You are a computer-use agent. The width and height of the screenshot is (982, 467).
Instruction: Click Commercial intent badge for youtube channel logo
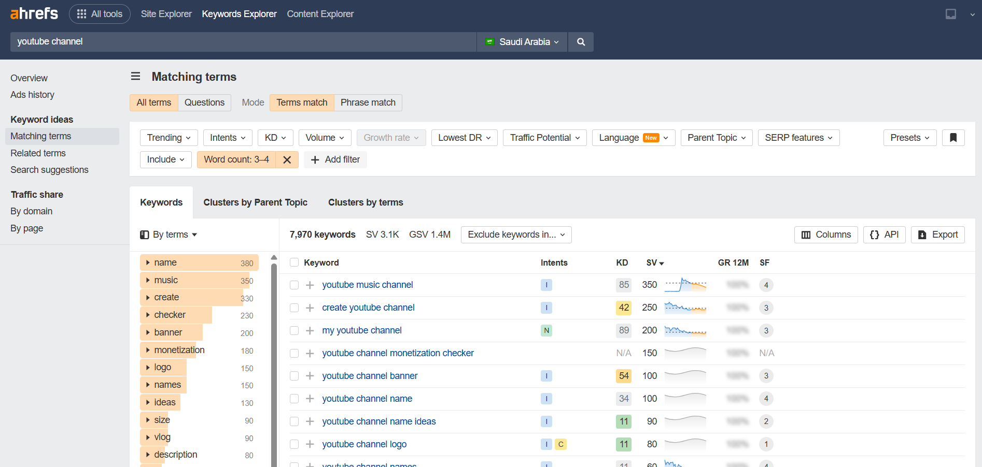point(560,445)
